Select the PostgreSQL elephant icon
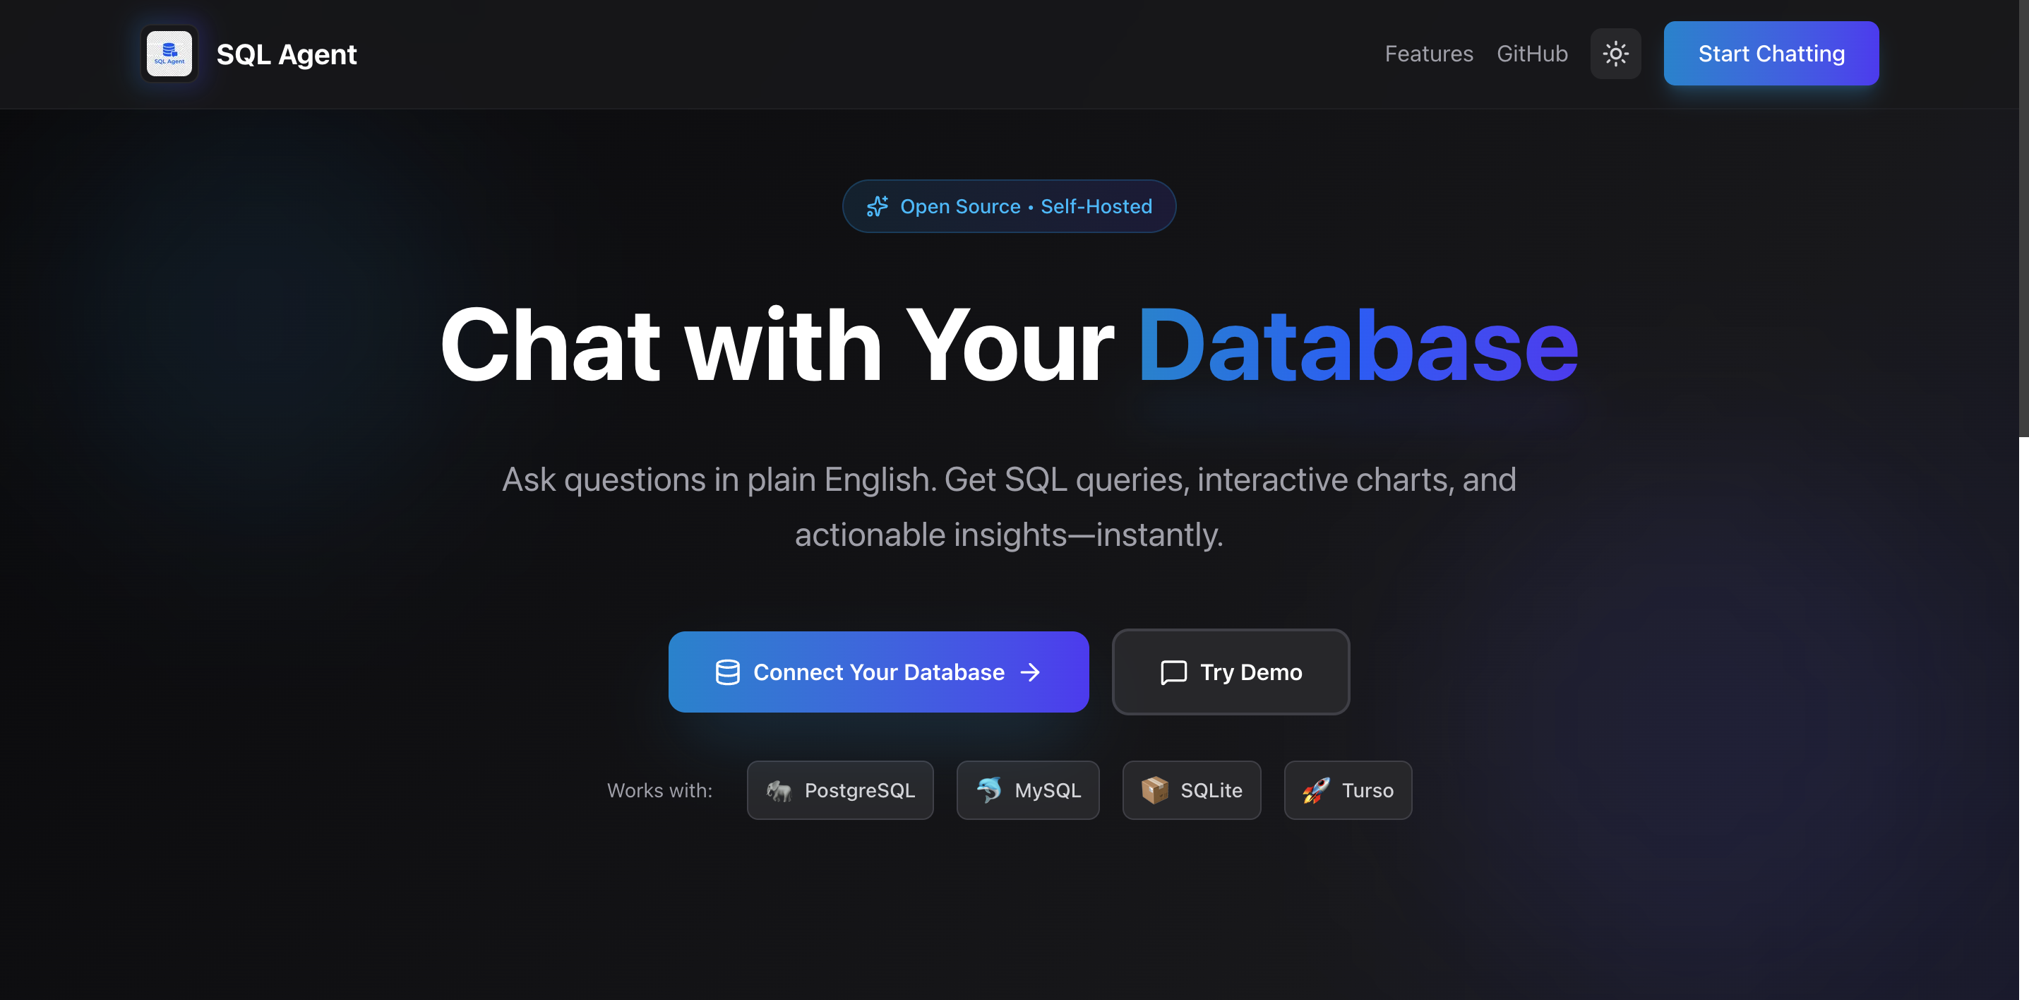This screenshot has height=1000, width=2029. [x=782, y=790]
